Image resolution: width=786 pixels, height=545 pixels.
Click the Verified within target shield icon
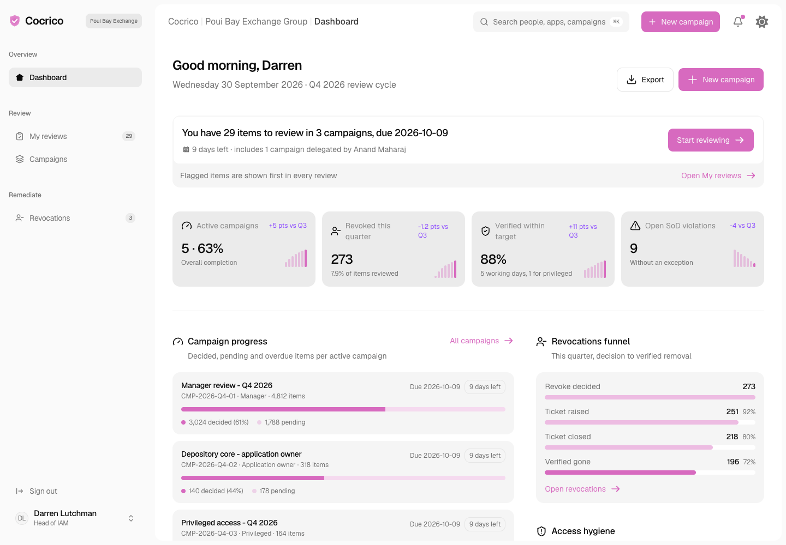485,231
